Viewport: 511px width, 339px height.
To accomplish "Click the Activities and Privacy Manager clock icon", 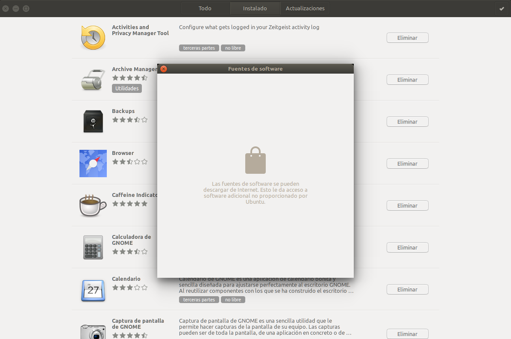I will click(93, 38).
